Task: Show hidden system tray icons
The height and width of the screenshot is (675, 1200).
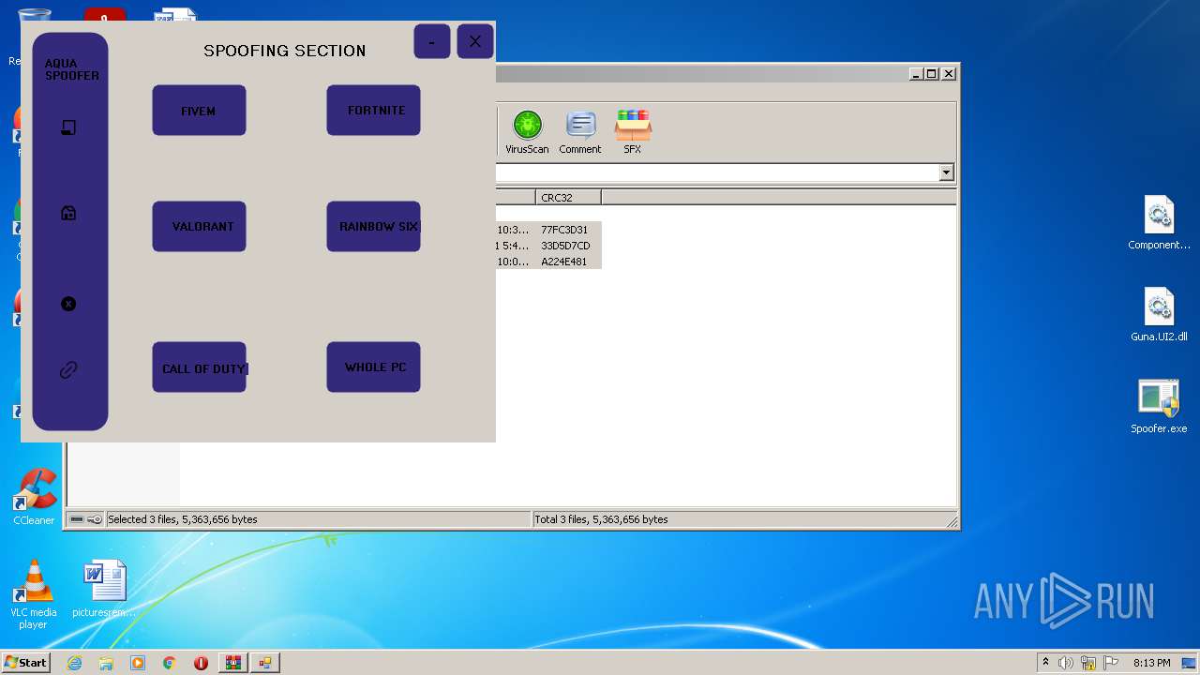Action: coord(1046,663)
